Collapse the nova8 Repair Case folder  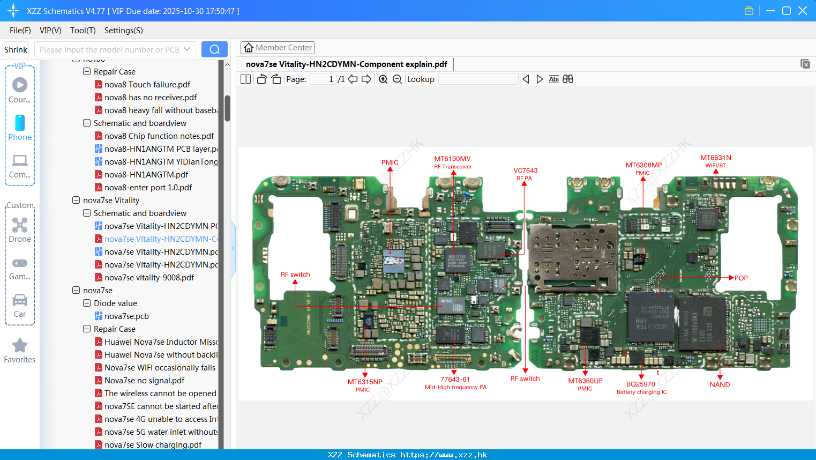(x=87, y=71)
